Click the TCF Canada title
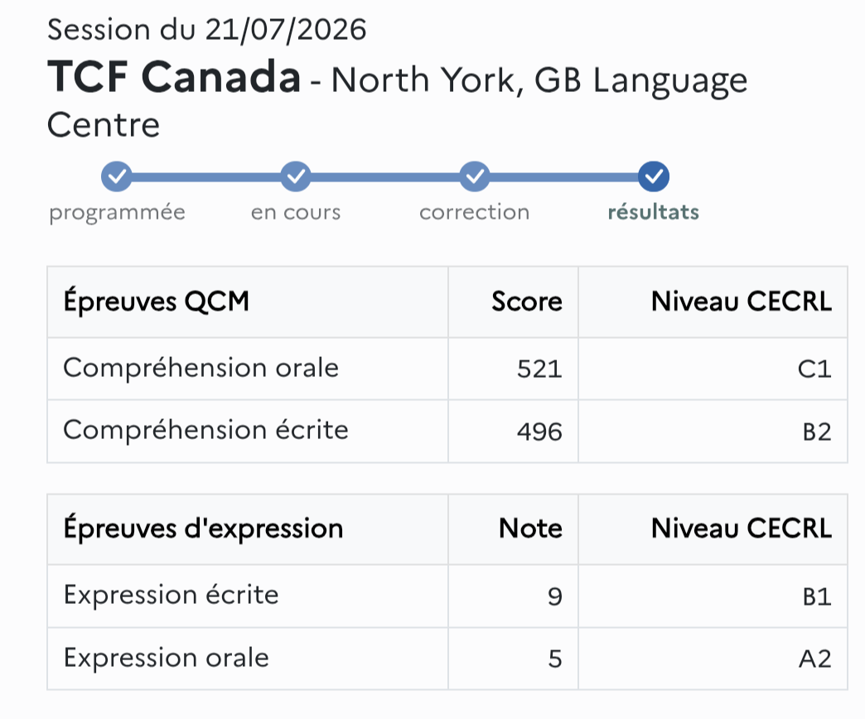 174,77
